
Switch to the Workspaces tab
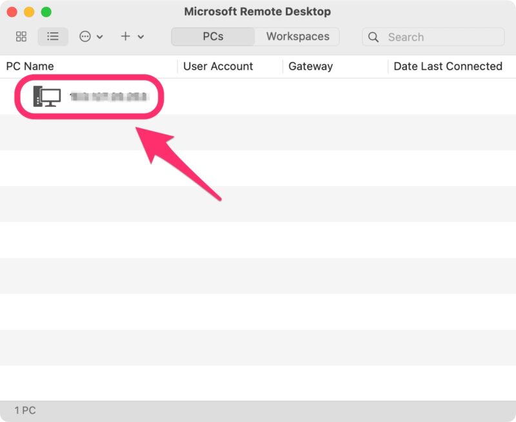point(297,37)
